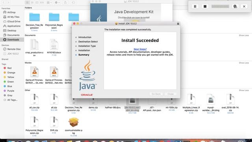Collapse Other section with Show Less

244,90
